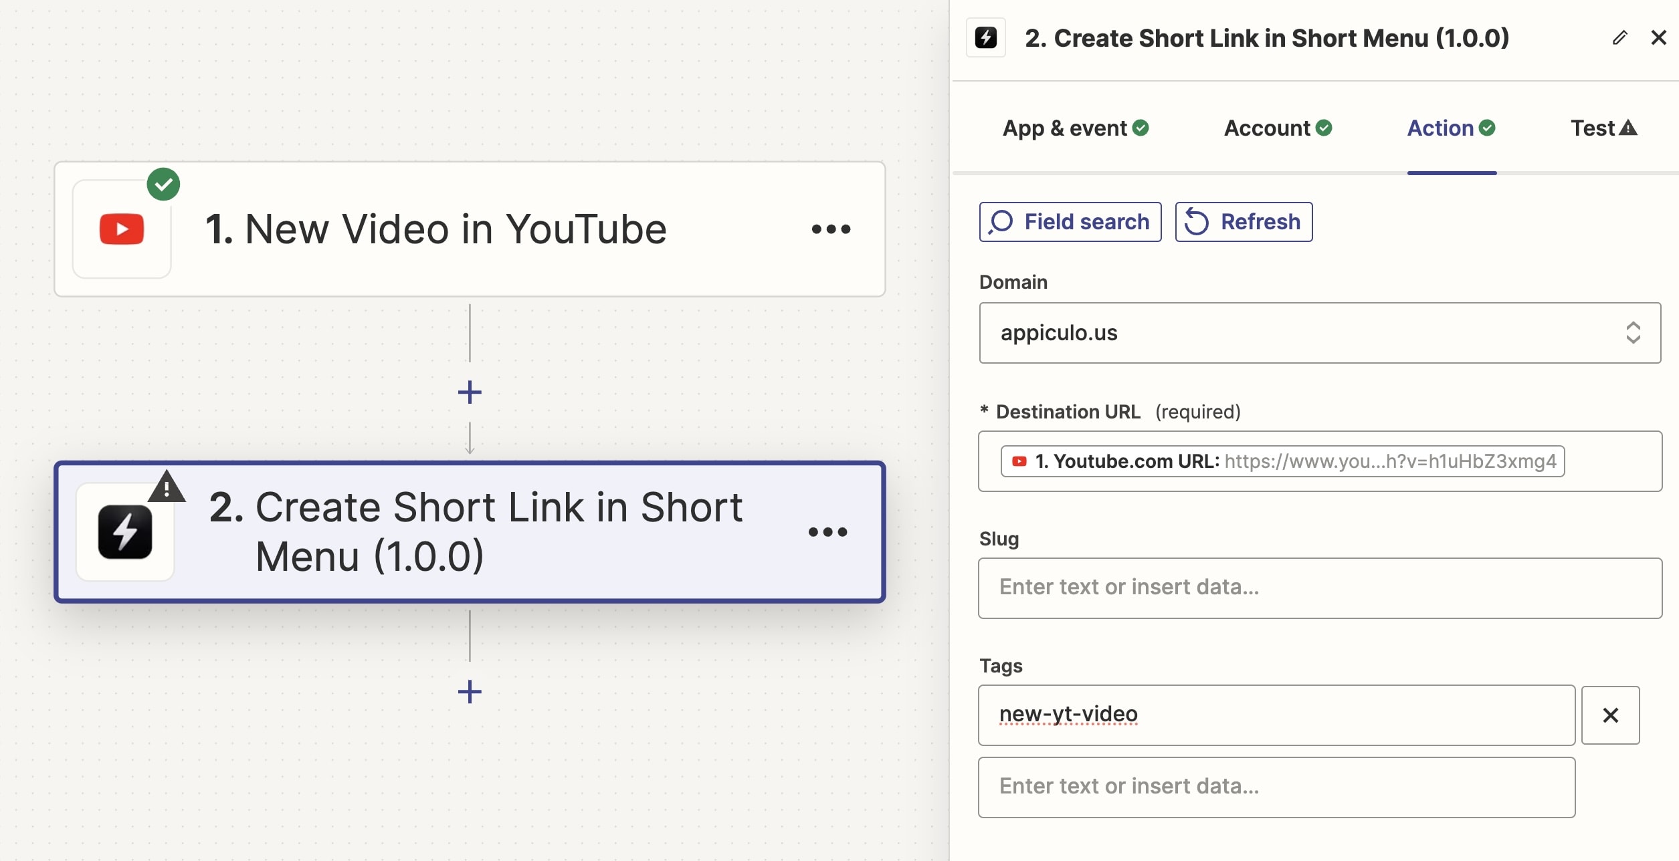
Task: Click the Short Menu icon in the panel header
Action: tap(986, 37)
